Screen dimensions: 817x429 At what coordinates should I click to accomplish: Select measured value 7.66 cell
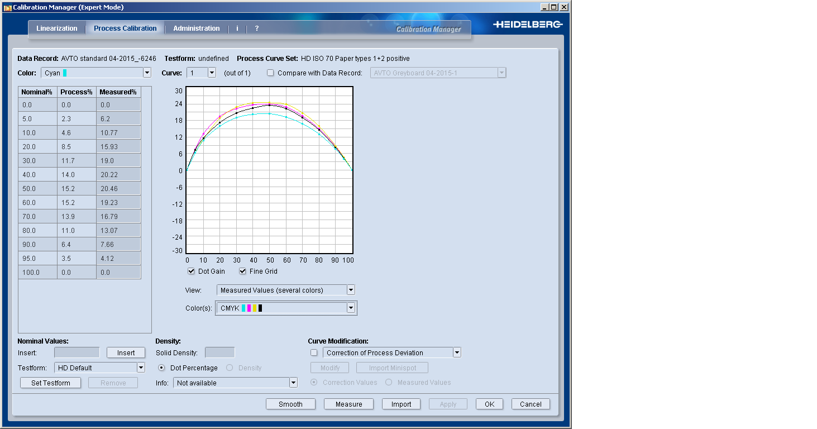(118, 244)
